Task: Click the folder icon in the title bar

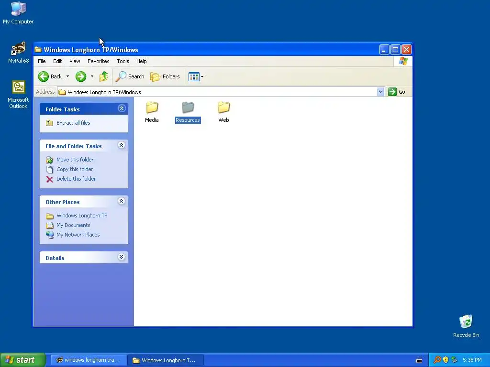Action: 38,50
